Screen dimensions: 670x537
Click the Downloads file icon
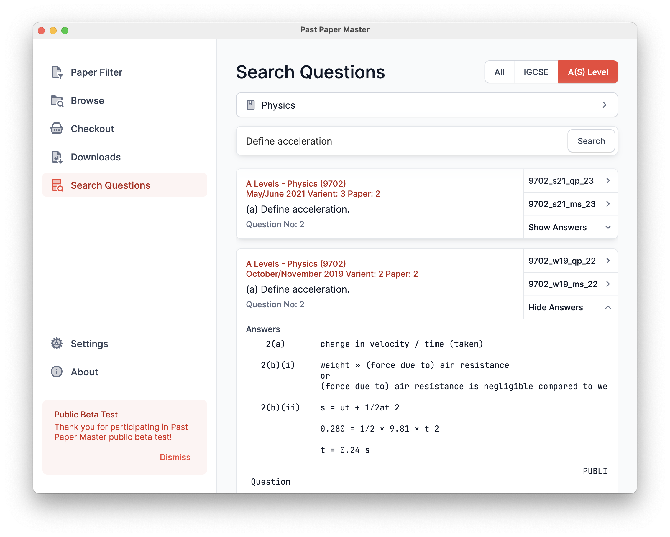coord(57,157)
